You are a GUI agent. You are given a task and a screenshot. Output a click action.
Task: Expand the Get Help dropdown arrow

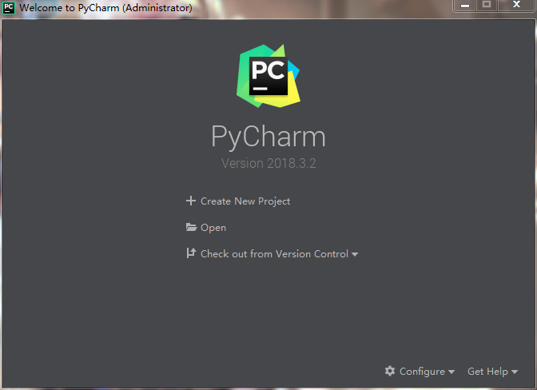pos(515,372)
